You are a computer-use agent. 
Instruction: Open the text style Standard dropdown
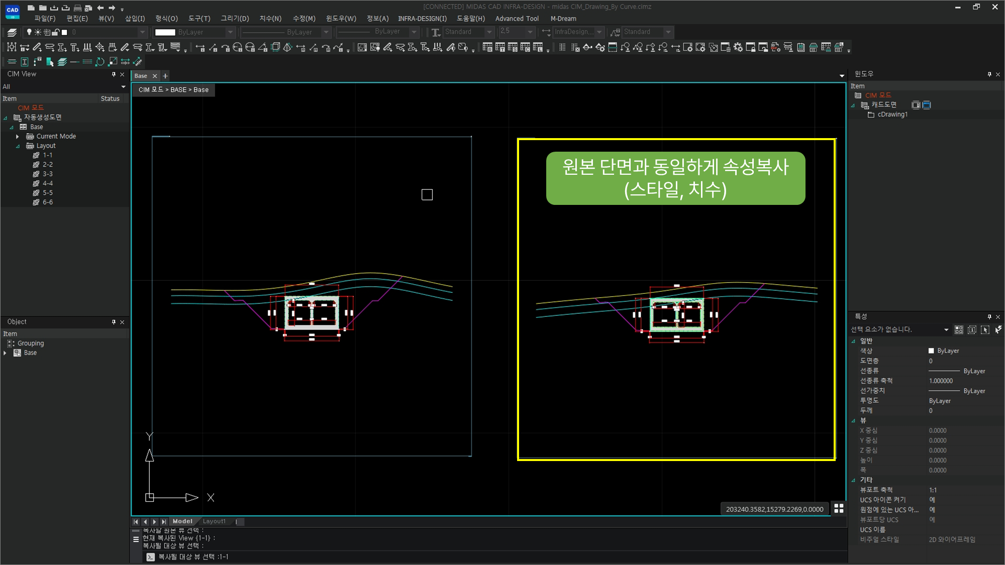489,32
